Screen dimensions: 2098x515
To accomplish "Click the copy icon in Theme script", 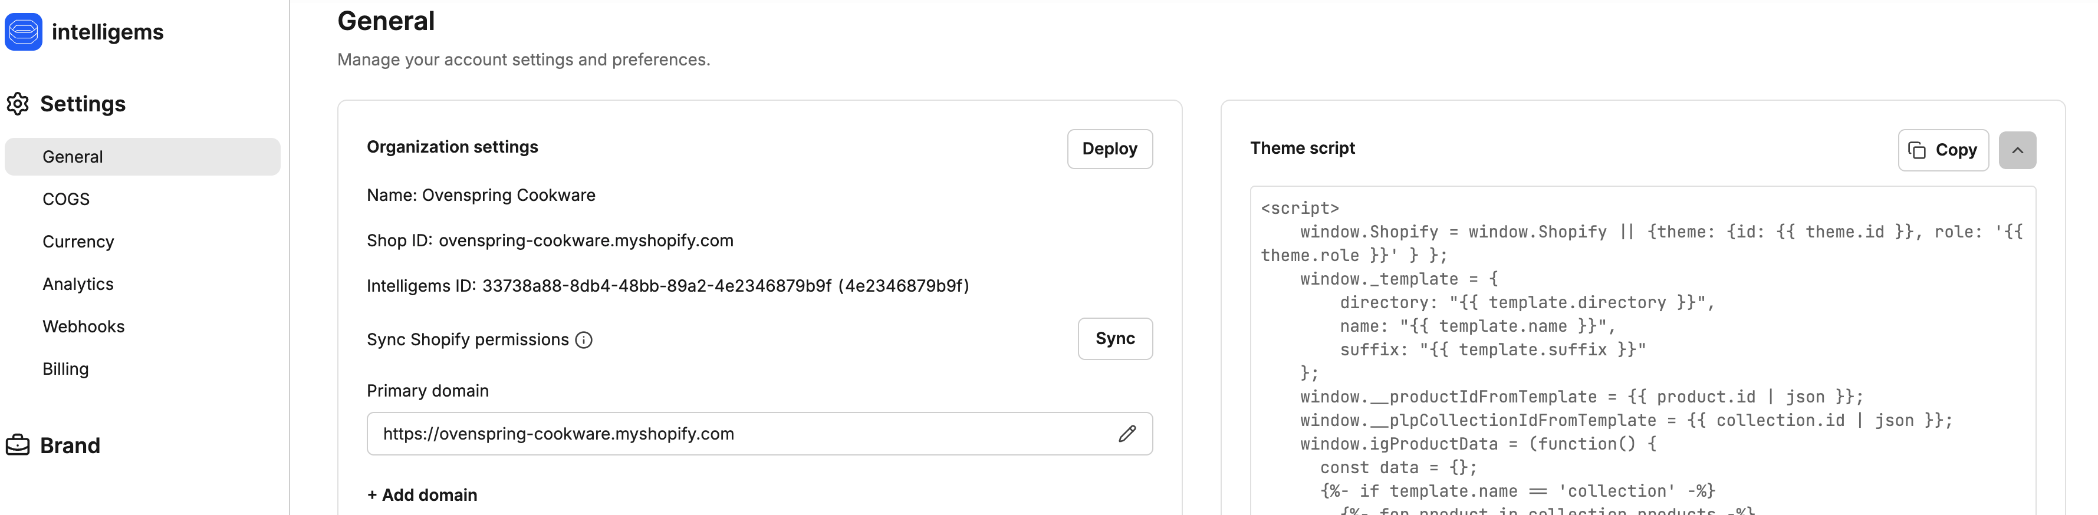I will pyautogui.click(x=1917, y=150).
